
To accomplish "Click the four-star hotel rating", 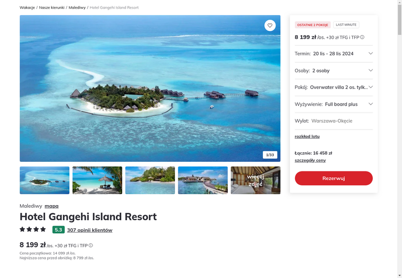I will coord(33,229).
